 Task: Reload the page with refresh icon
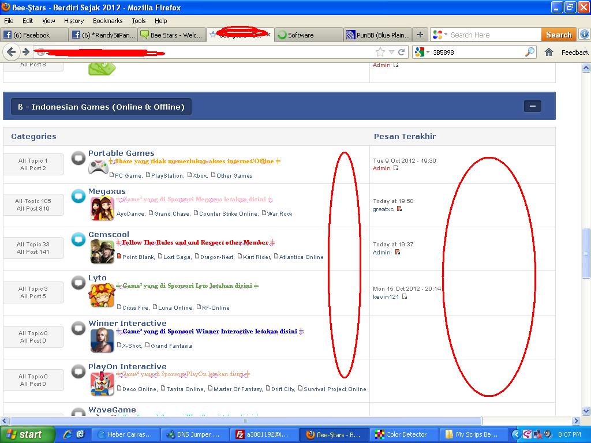click(402, 52)
